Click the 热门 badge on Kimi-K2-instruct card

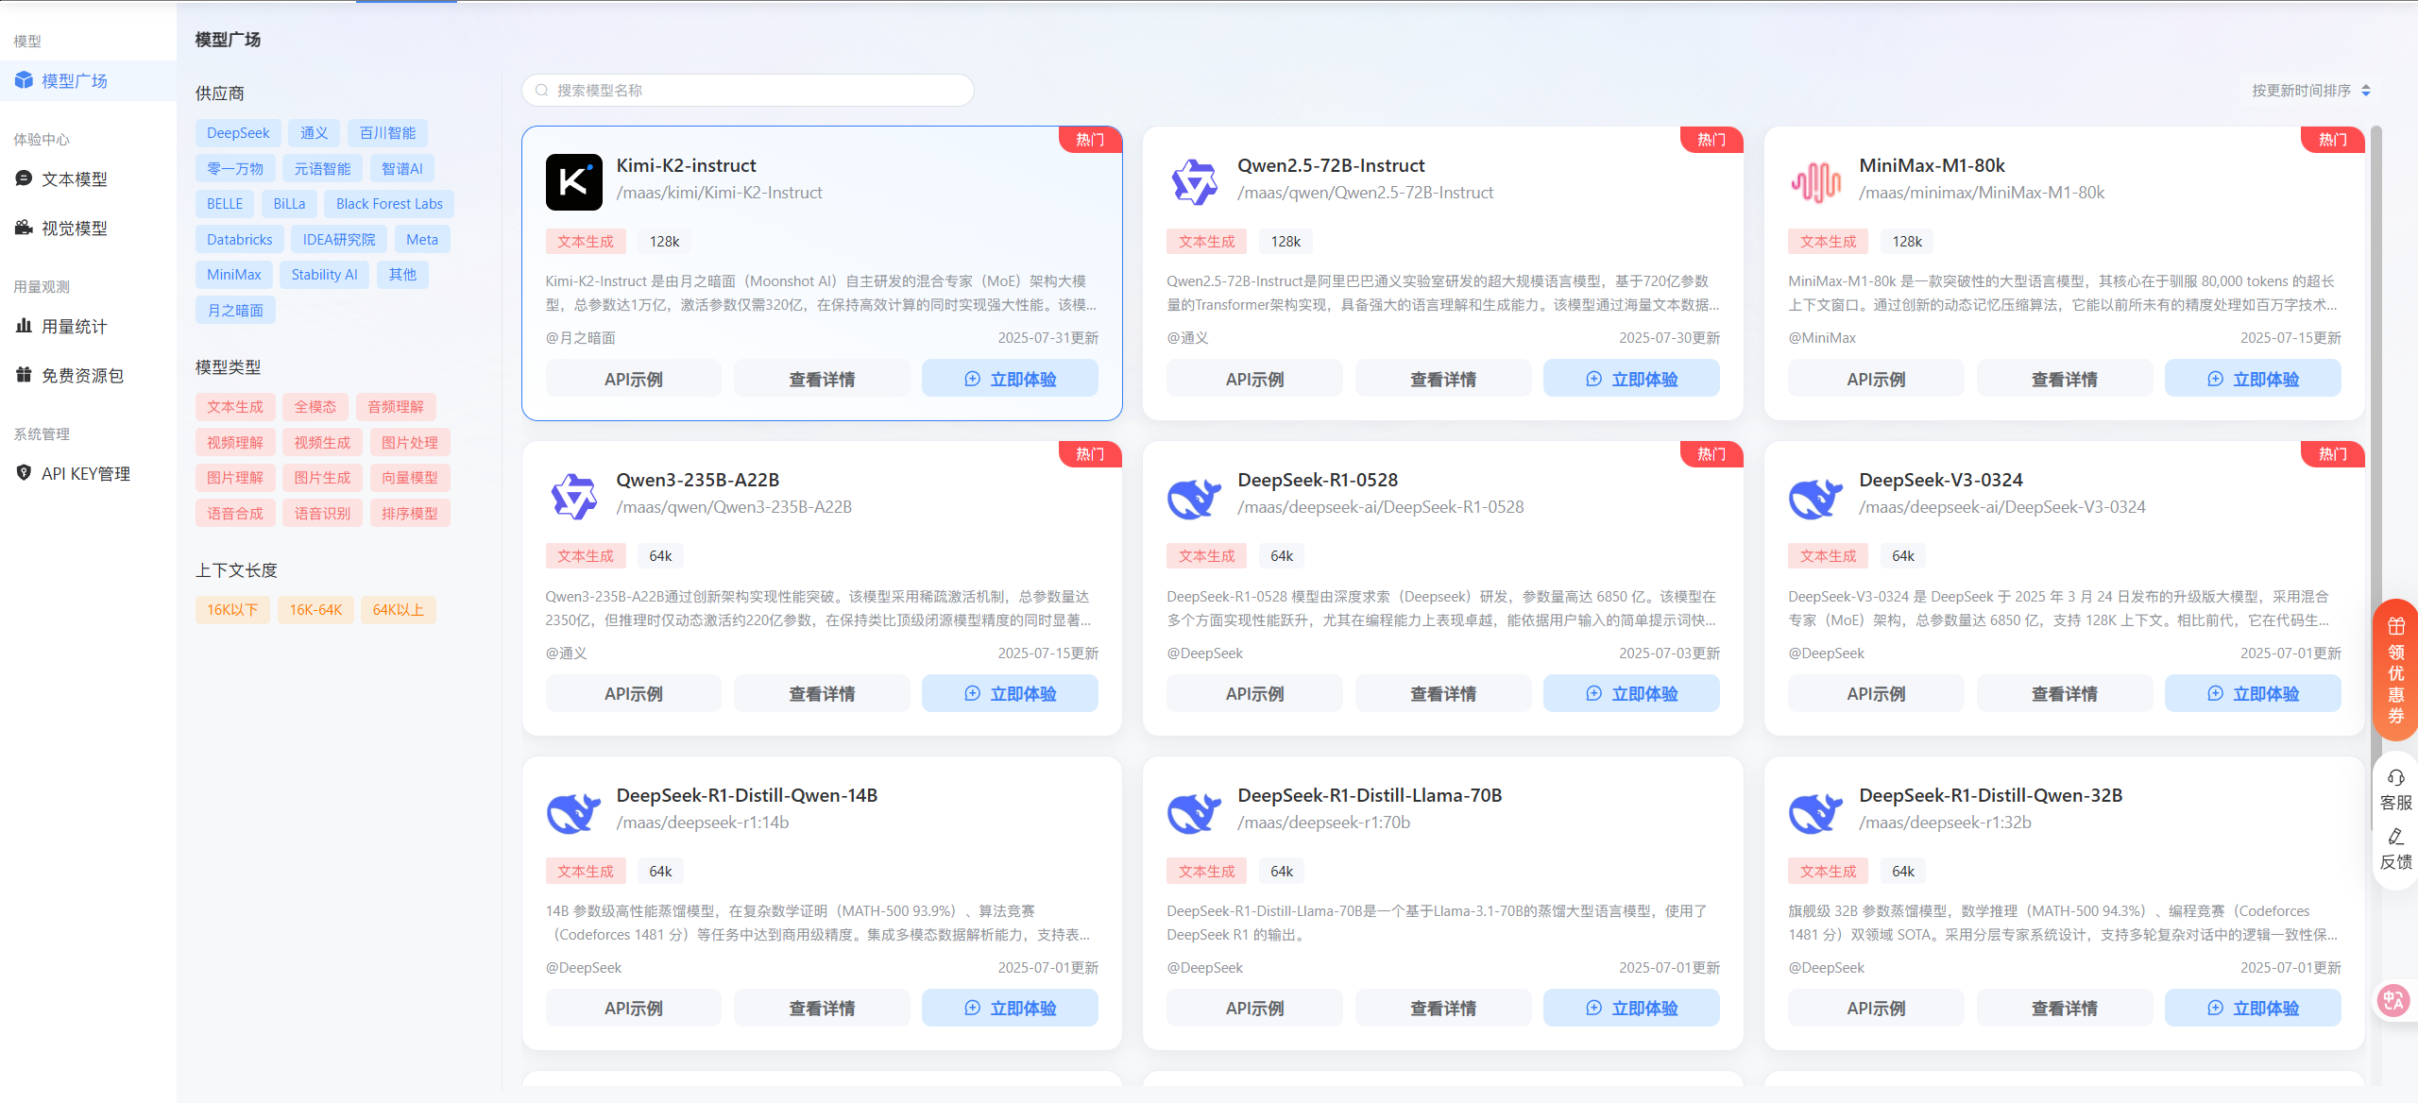click(1090, 140)
